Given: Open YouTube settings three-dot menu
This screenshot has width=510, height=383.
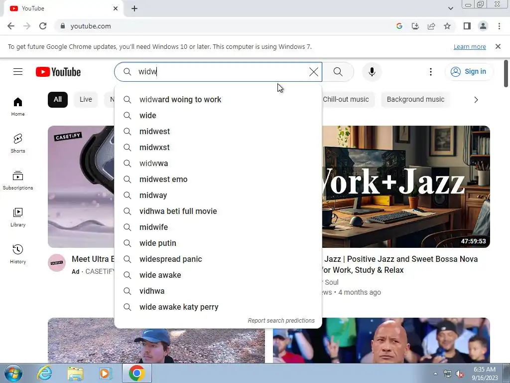Looking at the screenshot, I should click(431, 72).
